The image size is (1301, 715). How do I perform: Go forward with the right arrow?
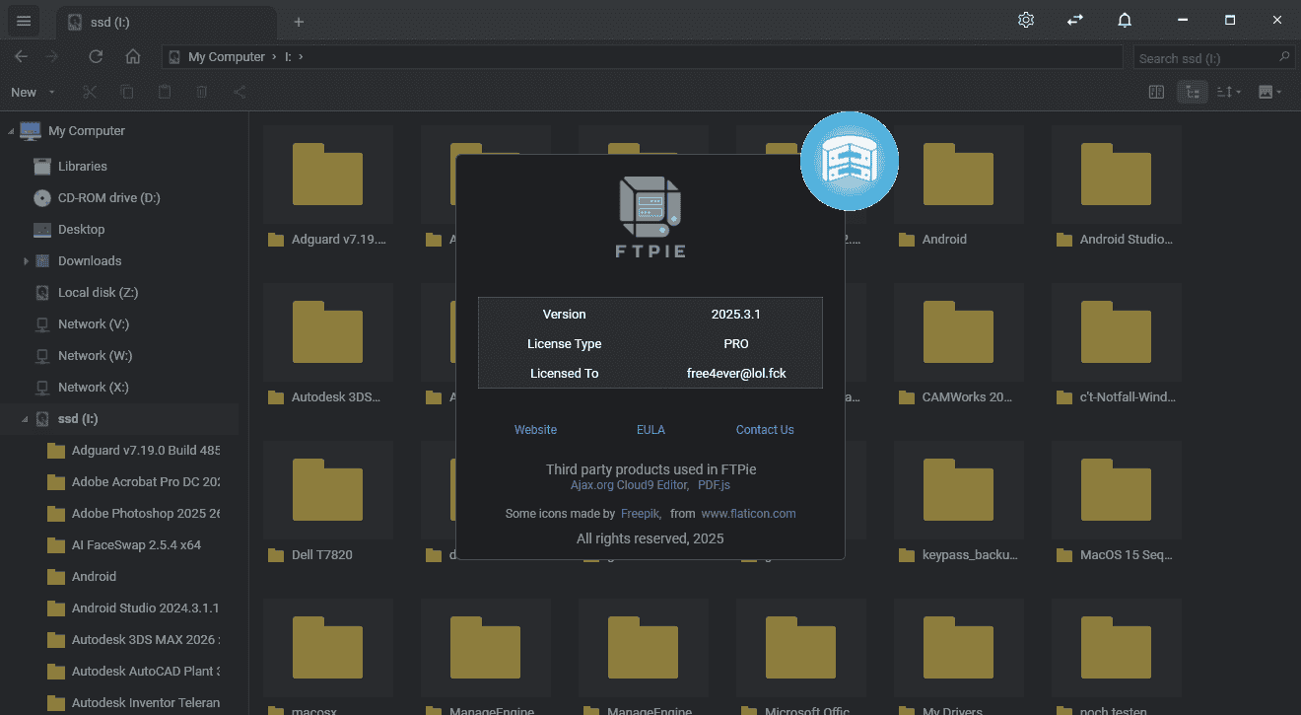(x=52, y=56)
